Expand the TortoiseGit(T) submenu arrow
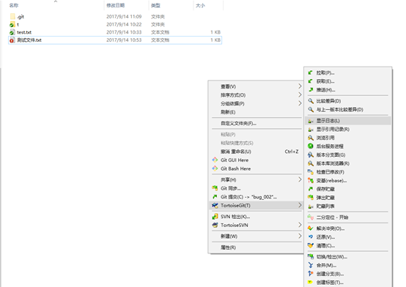The height and width of the screenshot is (287, 406). pos(300,205)
